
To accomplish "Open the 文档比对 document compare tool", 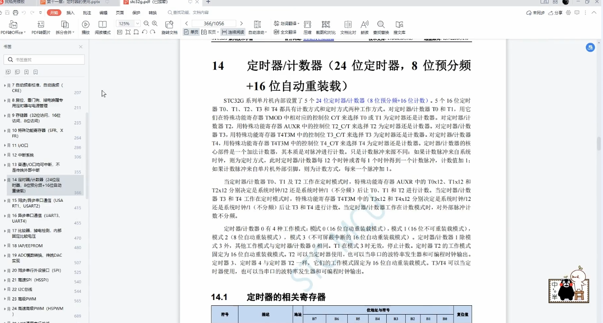I will 348,27.
